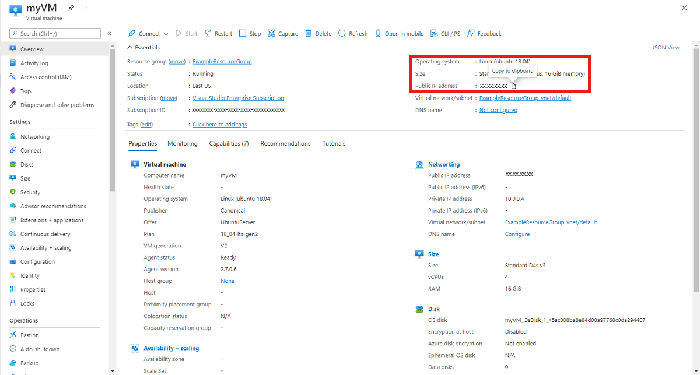Collapse the sidebar with double chevron

tap(110, 33)
